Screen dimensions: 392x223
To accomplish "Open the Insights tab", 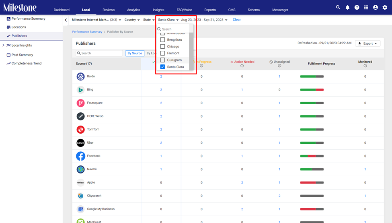I will [x=158, y=10].
